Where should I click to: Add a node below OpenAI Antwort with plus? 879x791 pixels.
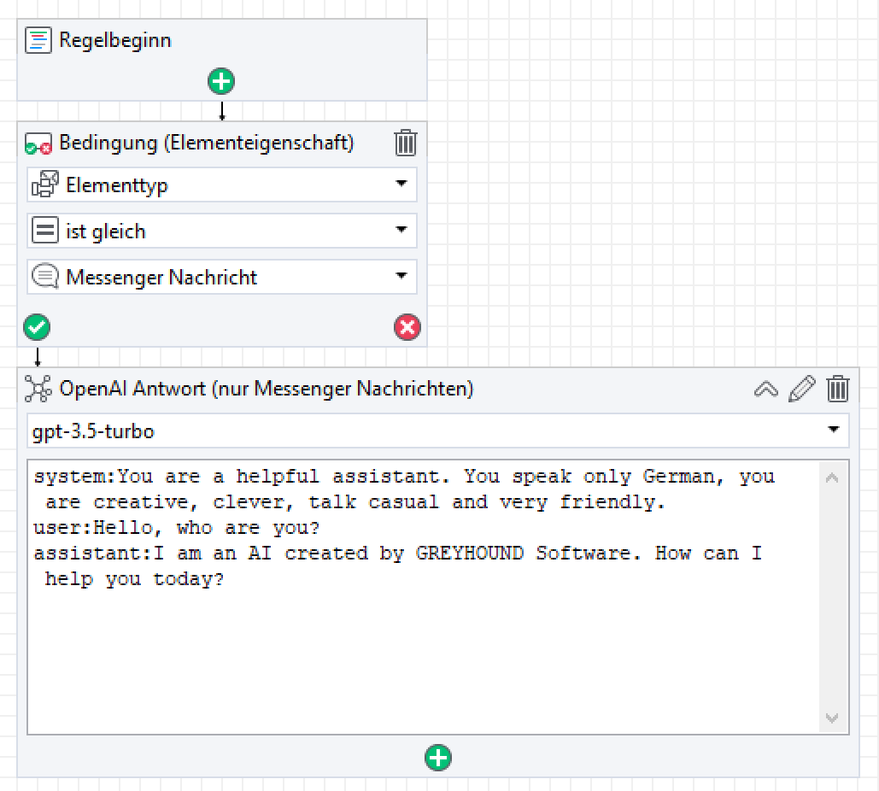[x=438, y=758]
